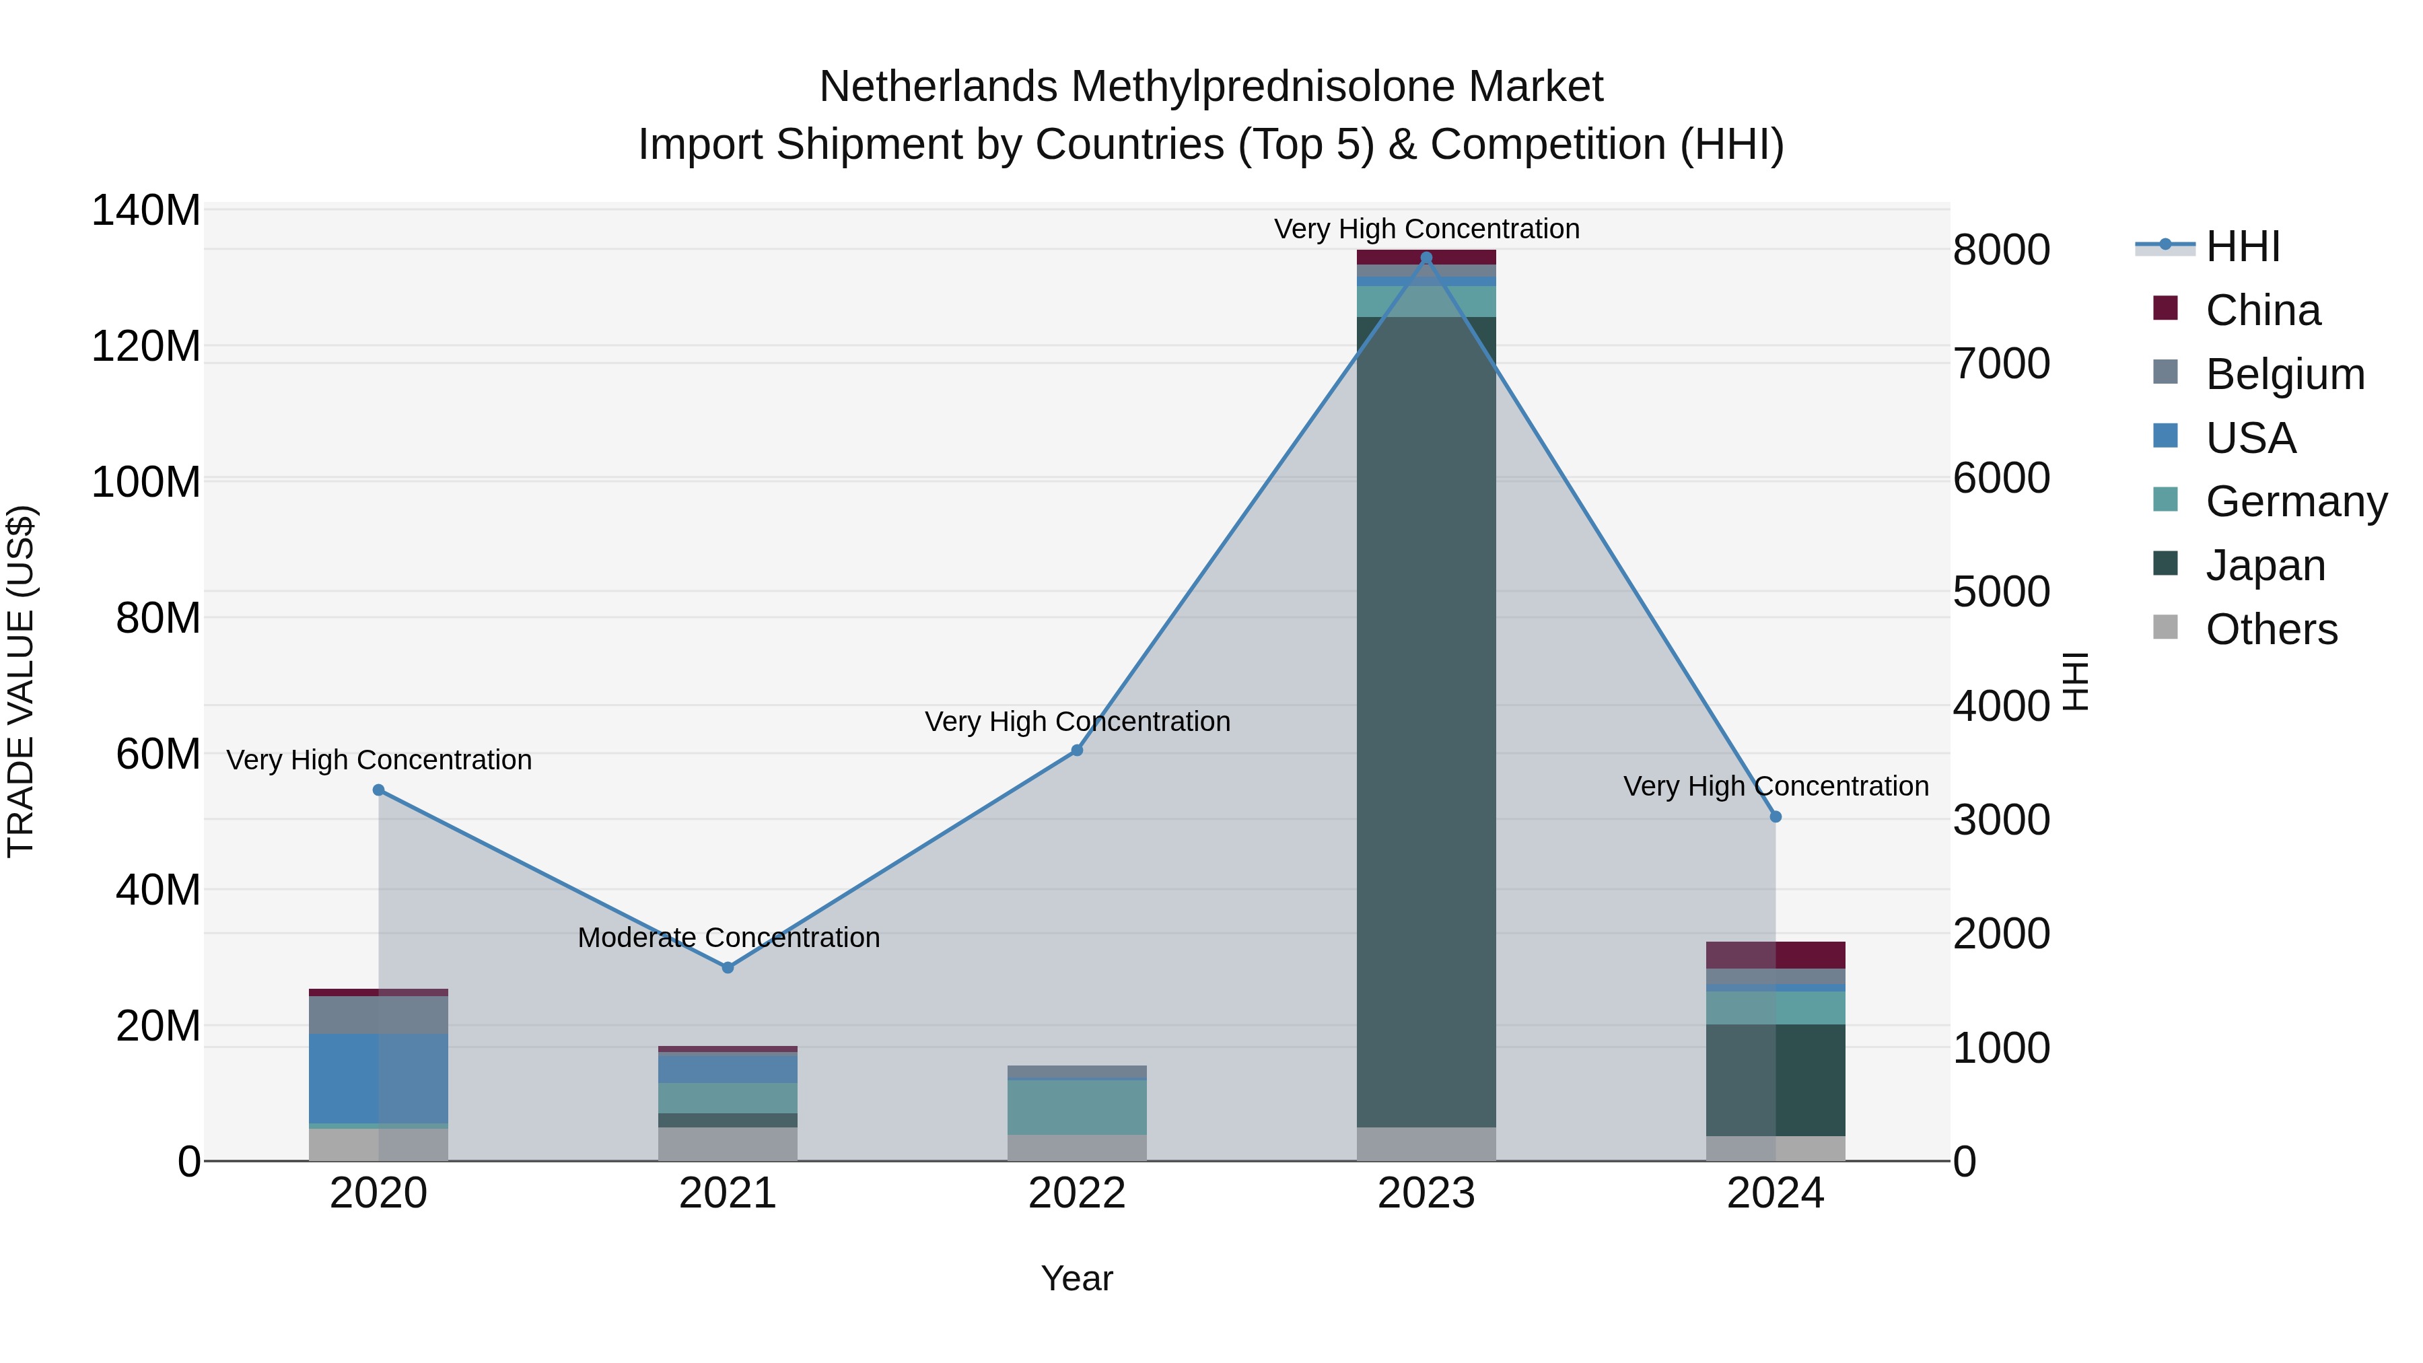Click the 8000 HHI axis tick label
This screenshot has width=2423, height=1363.
click(x=2002, y=249)
